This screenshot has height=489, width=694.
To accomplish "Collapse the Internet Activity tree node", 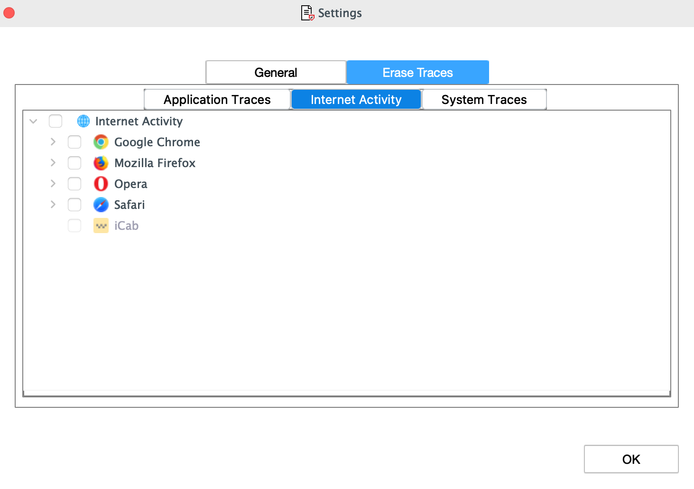I will pyautogui.click(x=33, y=121).
